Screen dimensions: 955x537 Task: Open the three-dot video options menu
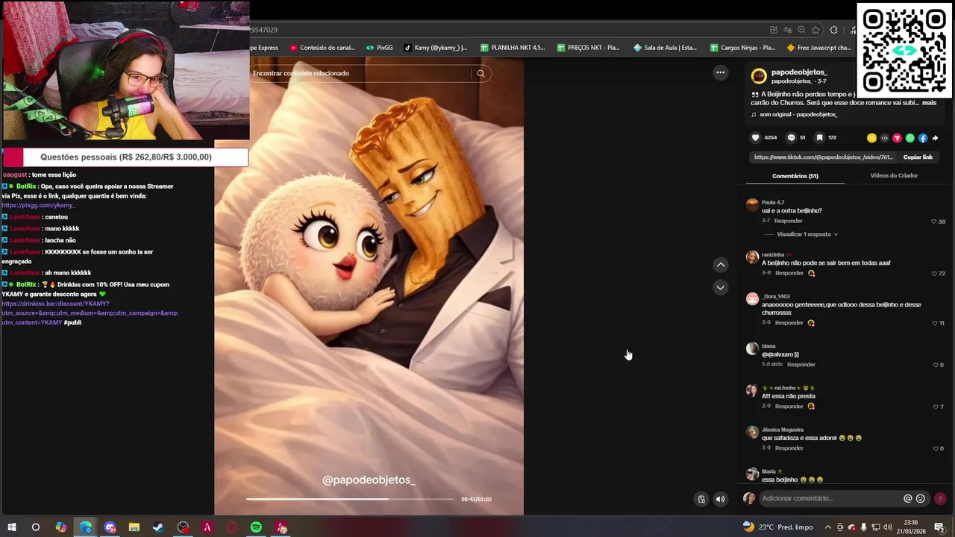[720, 72]
